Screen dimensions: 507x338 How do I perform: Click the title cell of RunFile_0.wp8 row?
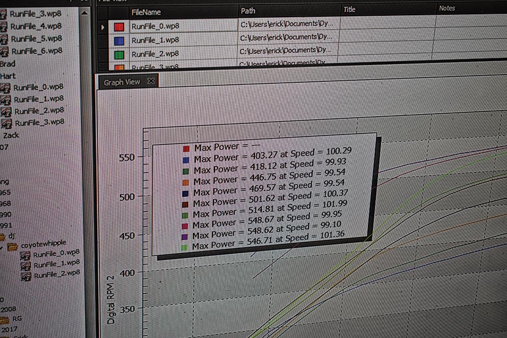click(x=388, y=22)
